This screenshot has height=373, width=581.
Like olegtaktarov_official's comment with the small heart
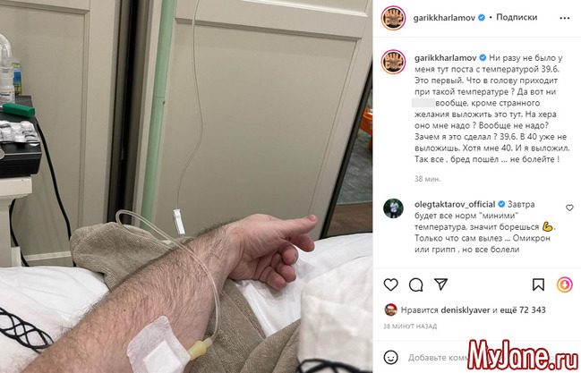569,208
